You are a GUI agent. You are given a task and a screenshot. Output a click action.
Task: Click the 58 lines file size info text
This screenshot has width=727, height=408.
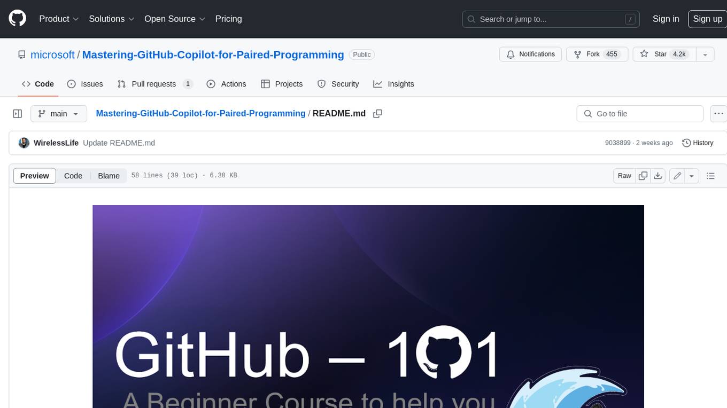tap(184, 176)
